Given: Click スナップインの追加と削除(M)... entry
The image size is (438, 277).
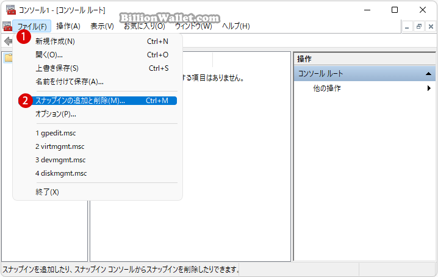Looking at the screenshot, I should click(x=98, y=101).
